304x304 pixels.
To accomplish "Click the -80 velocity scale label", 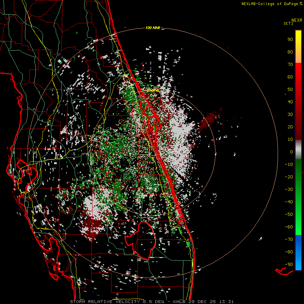I will pyautogui.click(x=289, y=252).
